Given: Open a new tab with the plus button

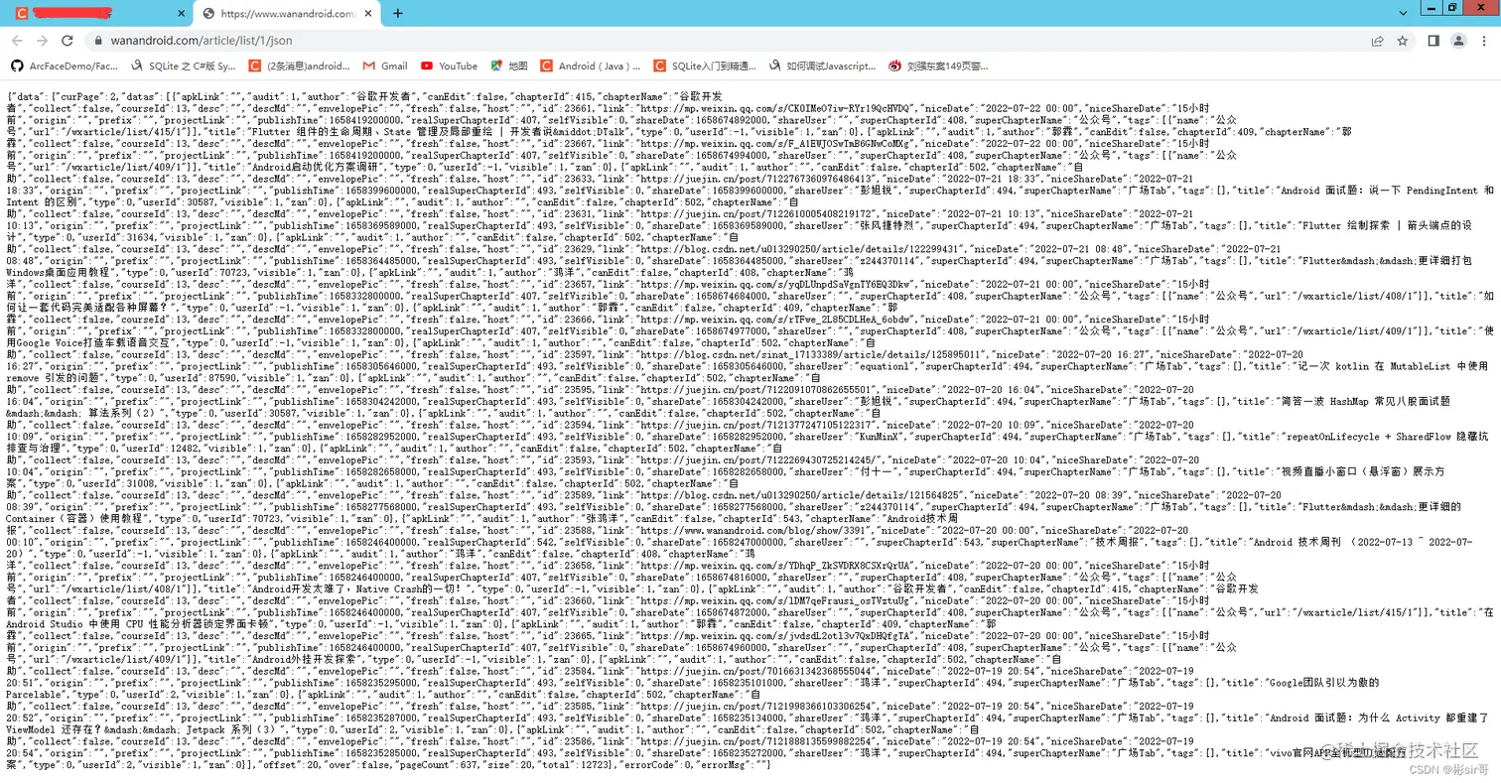Looking at the screenshot, I should click(x=397, y=14).
